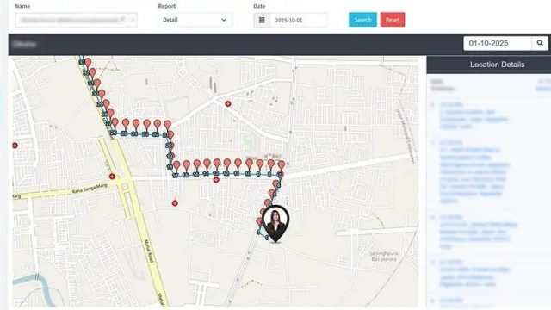Image resolution: width=551 pixels, height=310 pixels.
Task: Click the calendar icon beside the date
Action: (x=262, y=20)
